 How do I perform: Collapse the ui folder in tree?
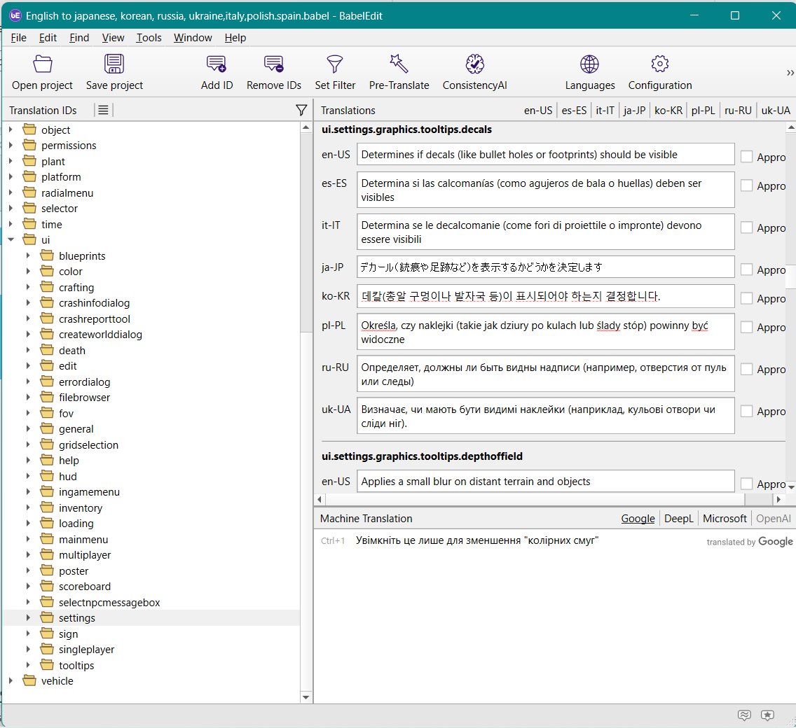(x=11, y=240)
